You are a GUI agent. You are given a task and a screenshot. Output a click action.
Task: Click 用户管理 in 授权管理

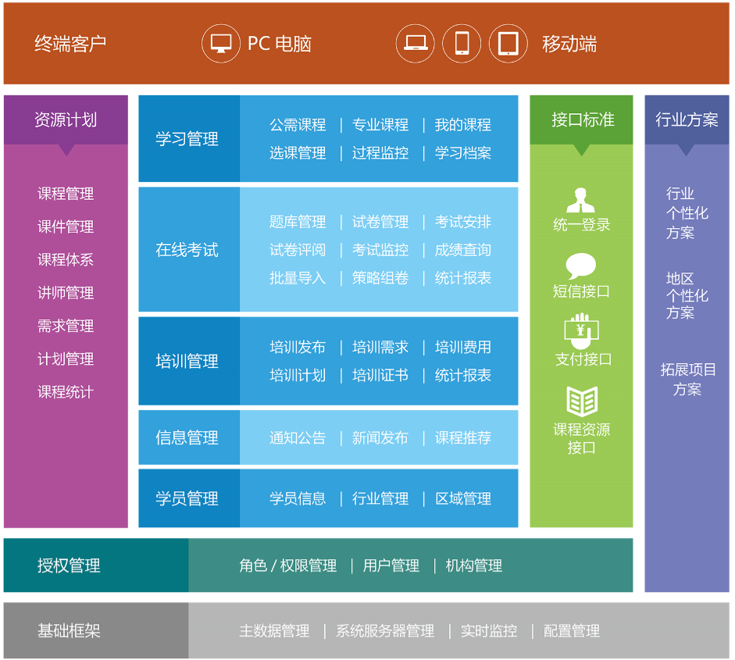click(391, 565)
